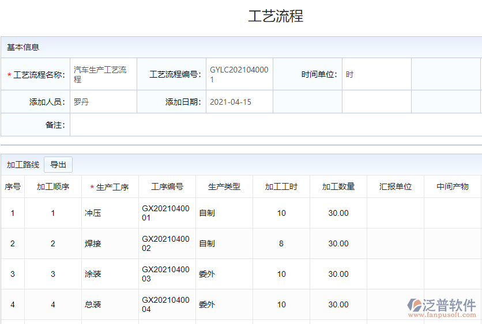Click the 涂装 row's 委外 type cell
Viewport: 482px width, 324px height.
pyautogui.click(x=207, y=275)
